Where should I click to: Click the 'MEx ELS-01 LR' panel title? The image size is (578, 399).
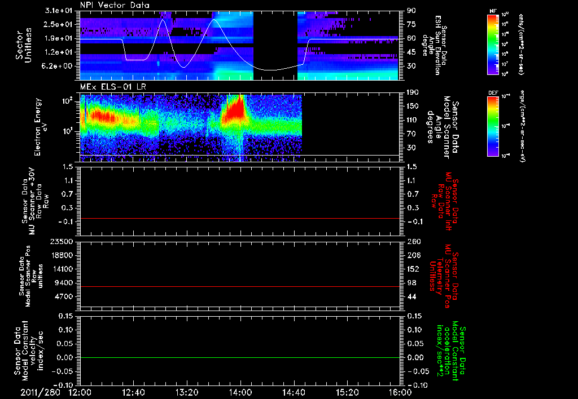click(113, 87)
